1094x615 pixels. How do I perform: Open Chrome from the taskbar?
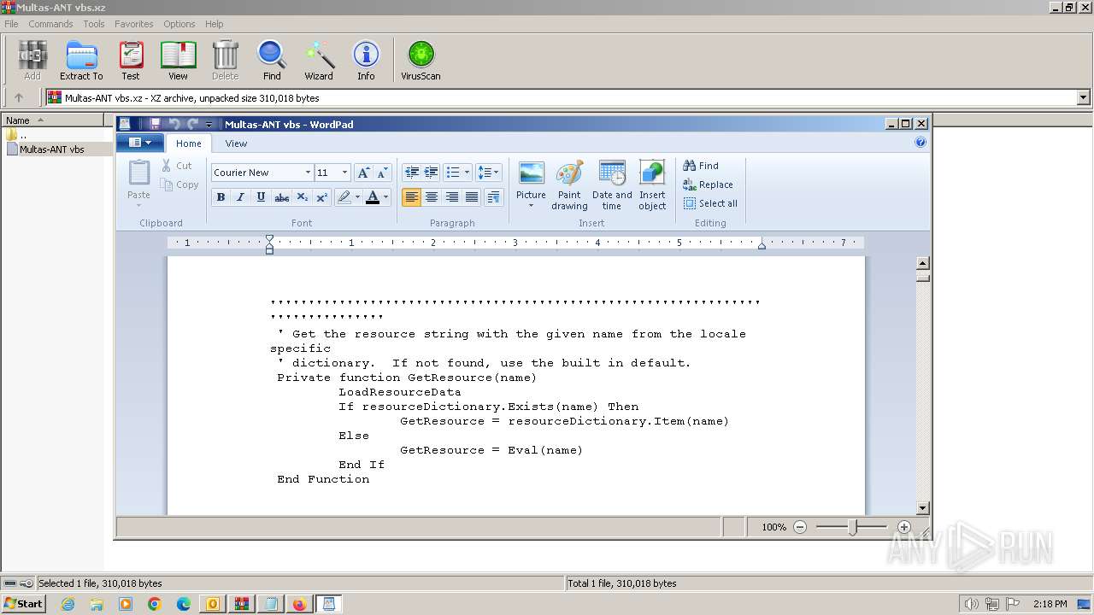click(155, 604)
